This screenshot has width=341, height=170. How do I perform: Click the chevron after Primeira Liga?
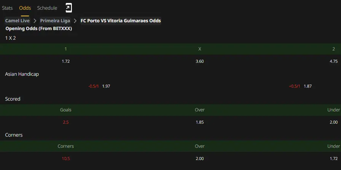pyautogui.click(x=75, y=20)
